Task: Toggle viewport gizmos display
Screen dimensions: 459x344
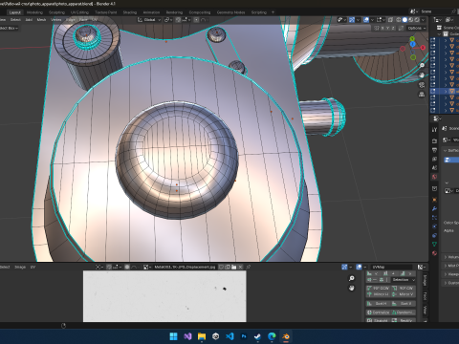Action: point(352,20)
